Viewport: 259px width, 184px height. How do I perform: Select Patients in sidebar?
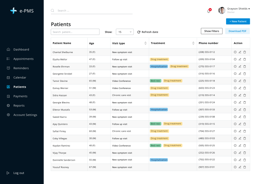click(20, 87)
